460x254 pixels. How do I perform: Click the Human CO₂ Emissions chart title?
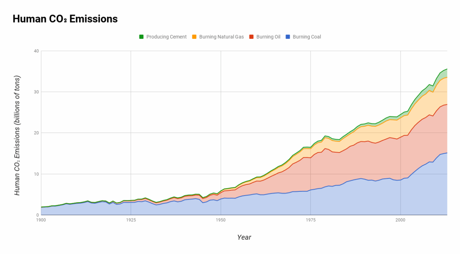pyautogui.click(x=65, y=19)
